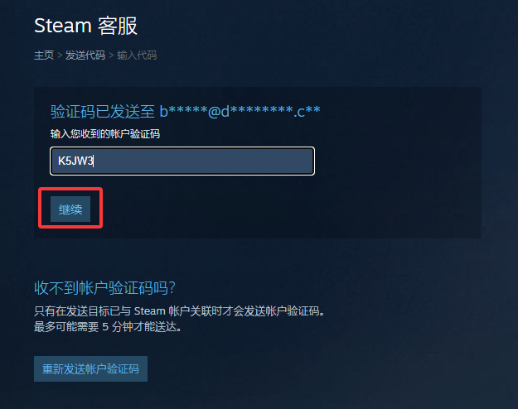This screenshot has width=518, height=409.
Task: Click the 验证码已发送至 heading text
Action: point(103,112)
